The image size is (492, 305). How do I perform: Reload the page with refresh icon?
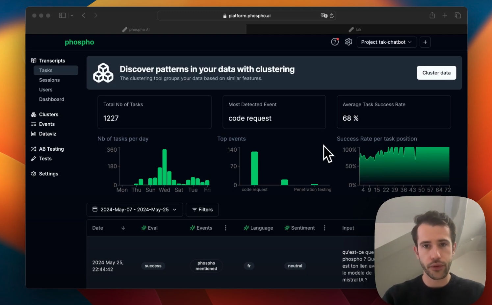point(332,15)
